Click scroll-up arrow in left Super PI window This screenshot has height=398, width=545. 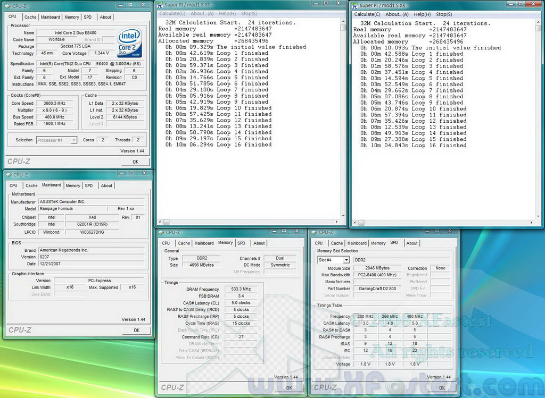pos(343,21)
